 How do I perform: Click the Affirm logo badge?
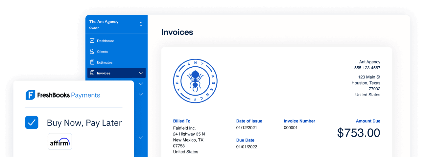click(60, 142)
